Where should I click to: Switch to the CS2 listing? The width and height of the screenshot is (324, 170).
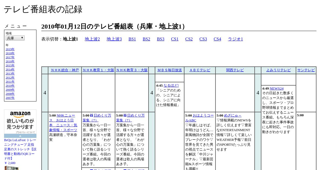pyautogui.click(x=189, y=39)
